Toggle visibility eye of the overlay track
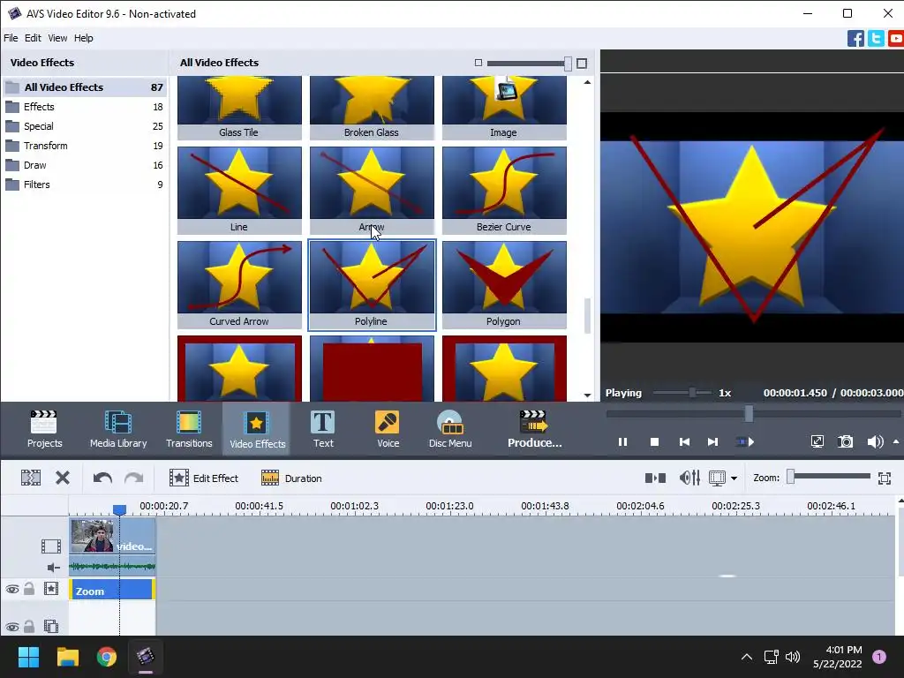This screenshot has width=904, height=678. point(12,627)
